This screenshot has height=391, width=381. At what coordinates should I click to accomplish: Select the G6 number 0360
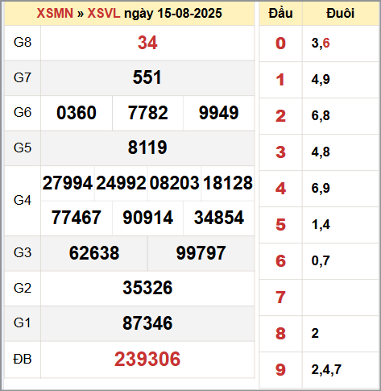pos(77,113)
